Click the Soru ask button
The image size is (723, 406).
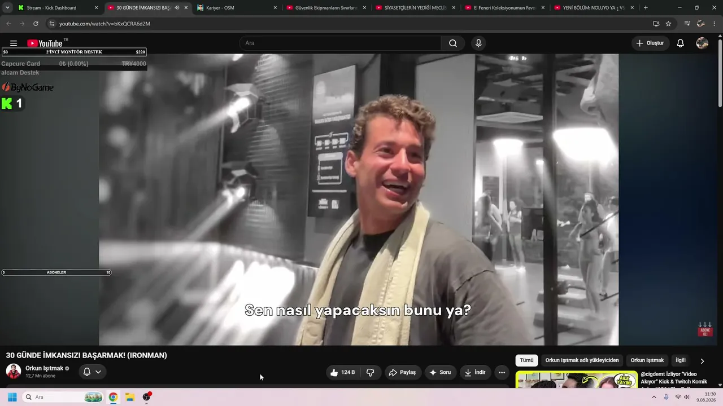[x=440, y=372]
